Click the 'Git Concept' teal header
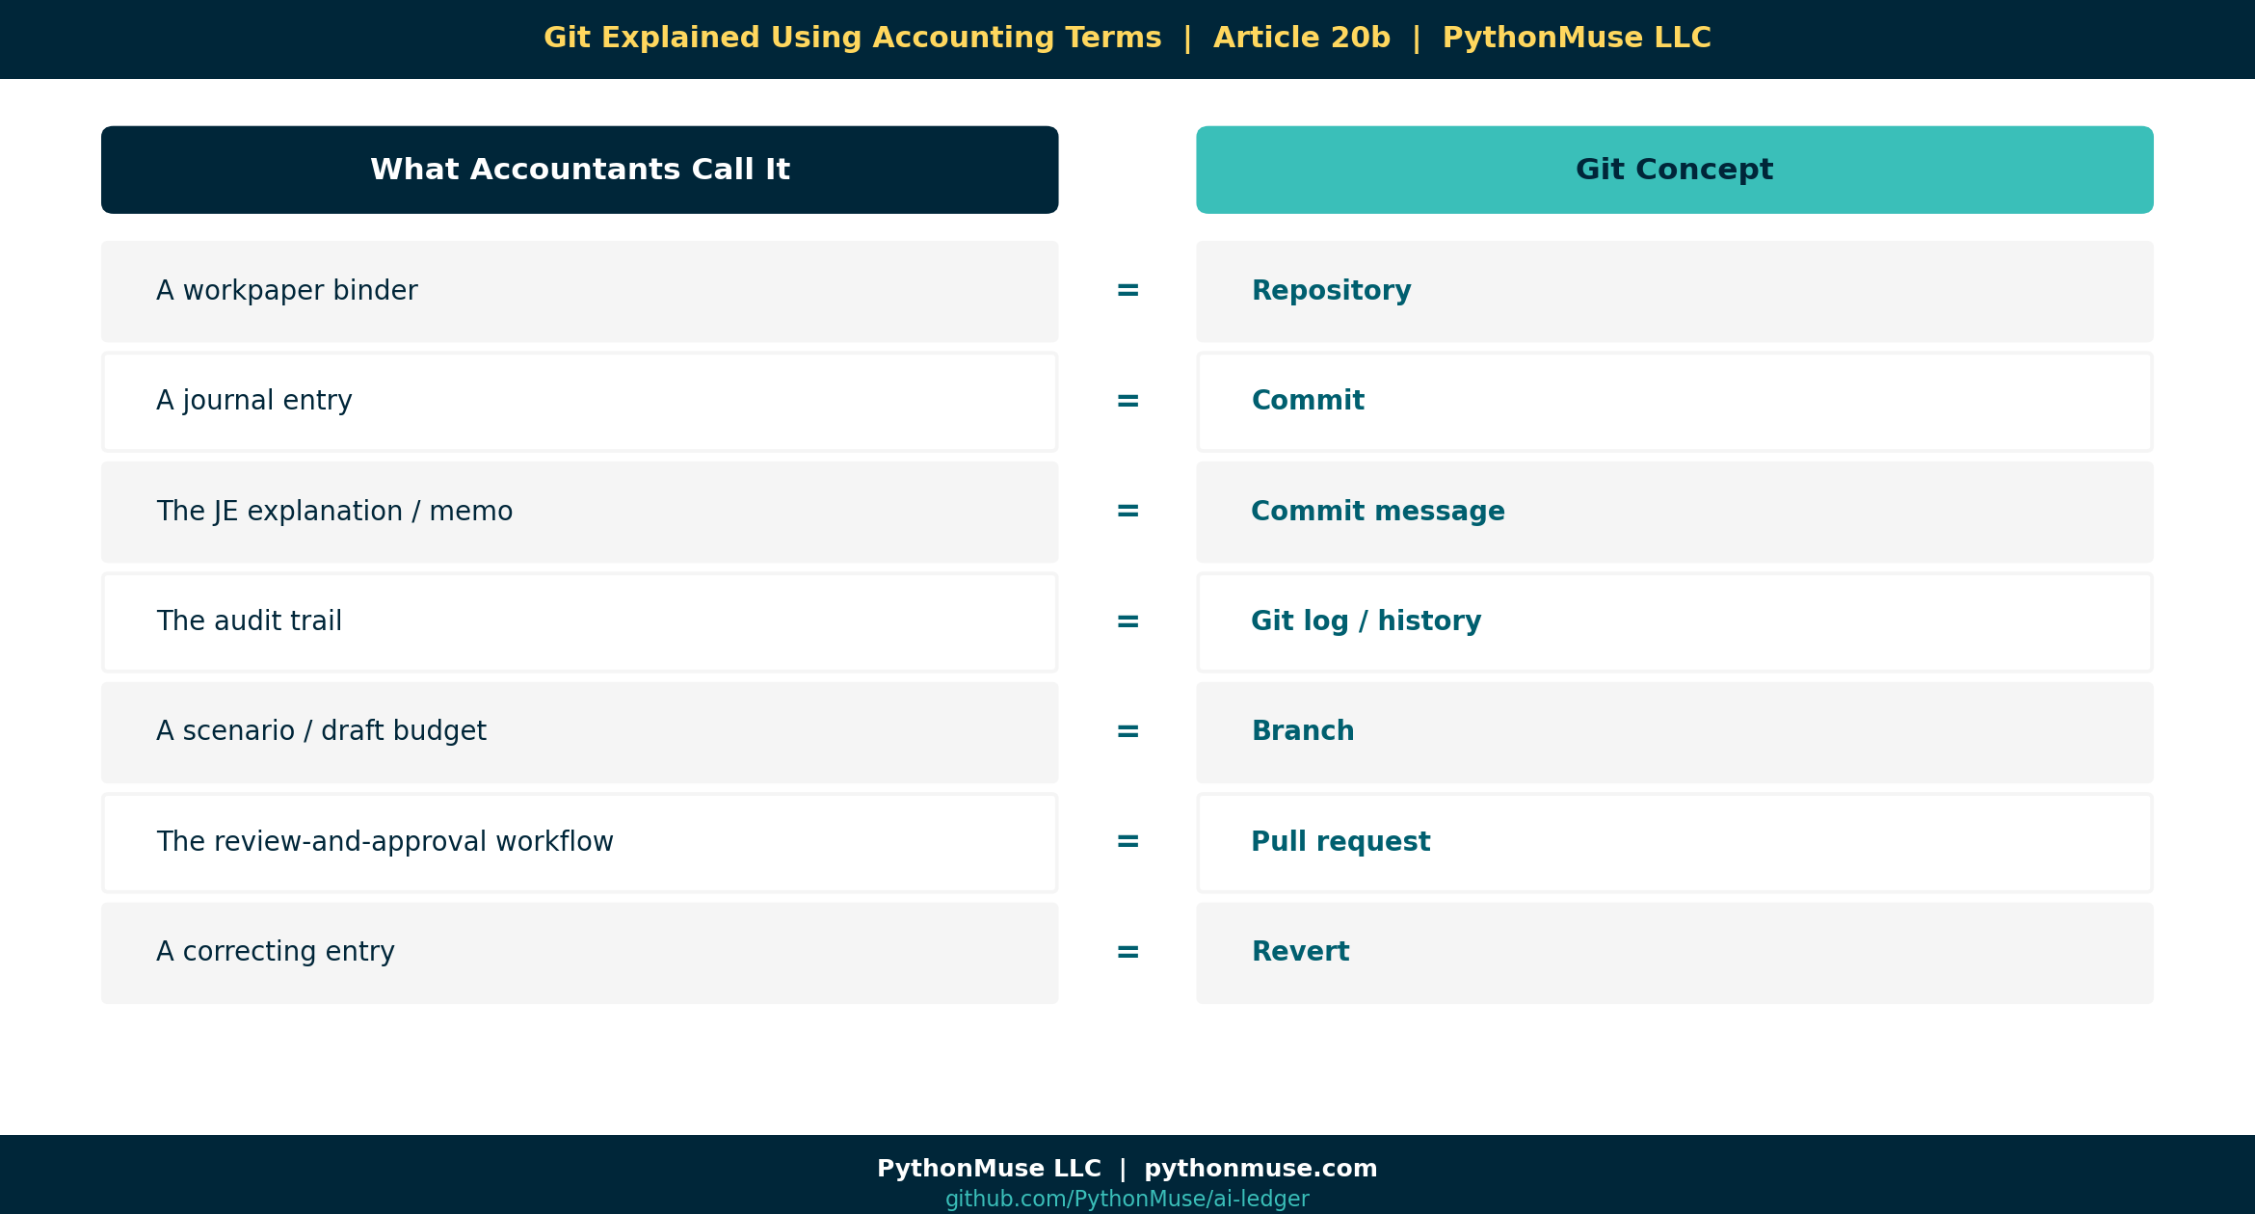 (1674, 170)
